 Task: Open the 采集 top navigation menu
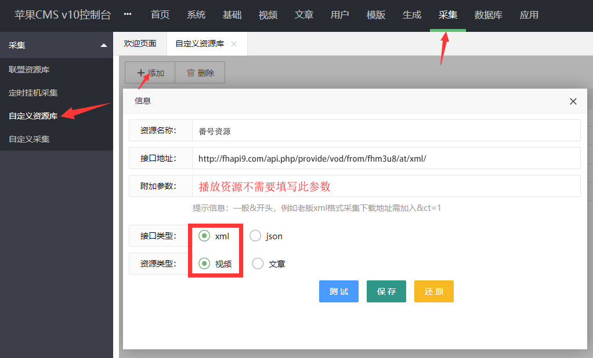pyautogui.click(x=447, y=15)
